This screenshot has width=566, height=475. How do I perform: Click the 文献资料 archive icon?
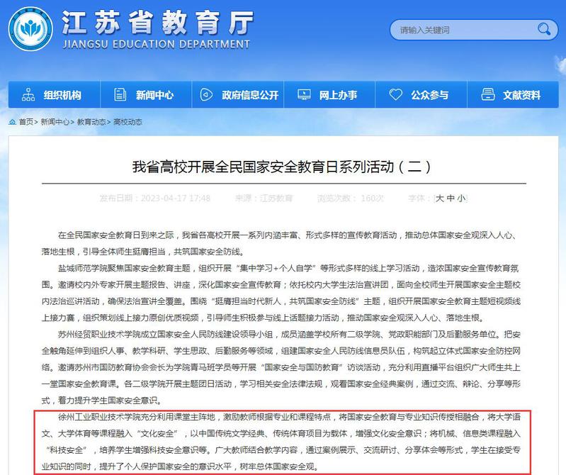tap(487, 95)
